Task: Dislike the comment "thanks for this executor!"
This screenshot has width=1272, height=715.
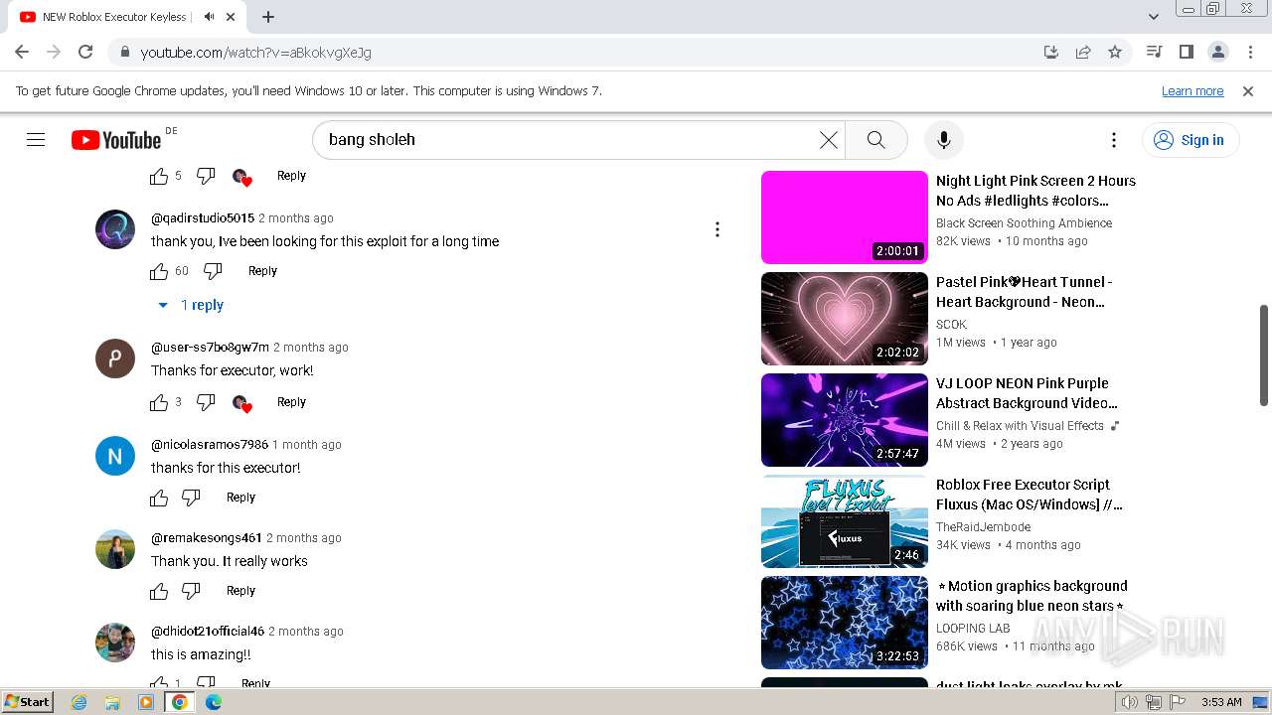Action: 191,498
